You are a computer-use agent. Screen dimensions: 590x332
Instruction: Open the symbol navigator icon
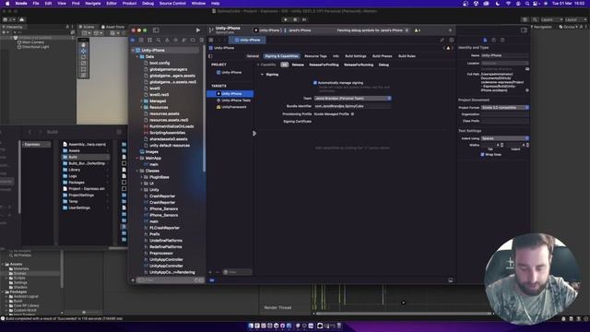click(149, 40)
